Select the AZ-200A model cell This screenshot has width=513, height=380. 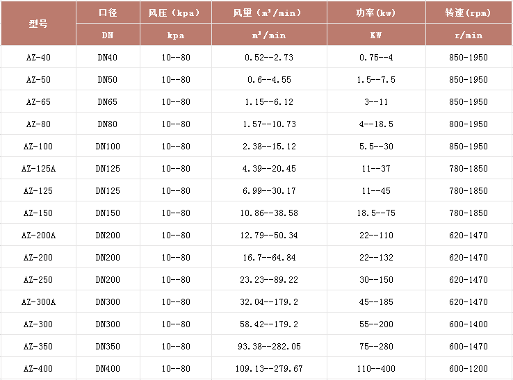[38, 236]
